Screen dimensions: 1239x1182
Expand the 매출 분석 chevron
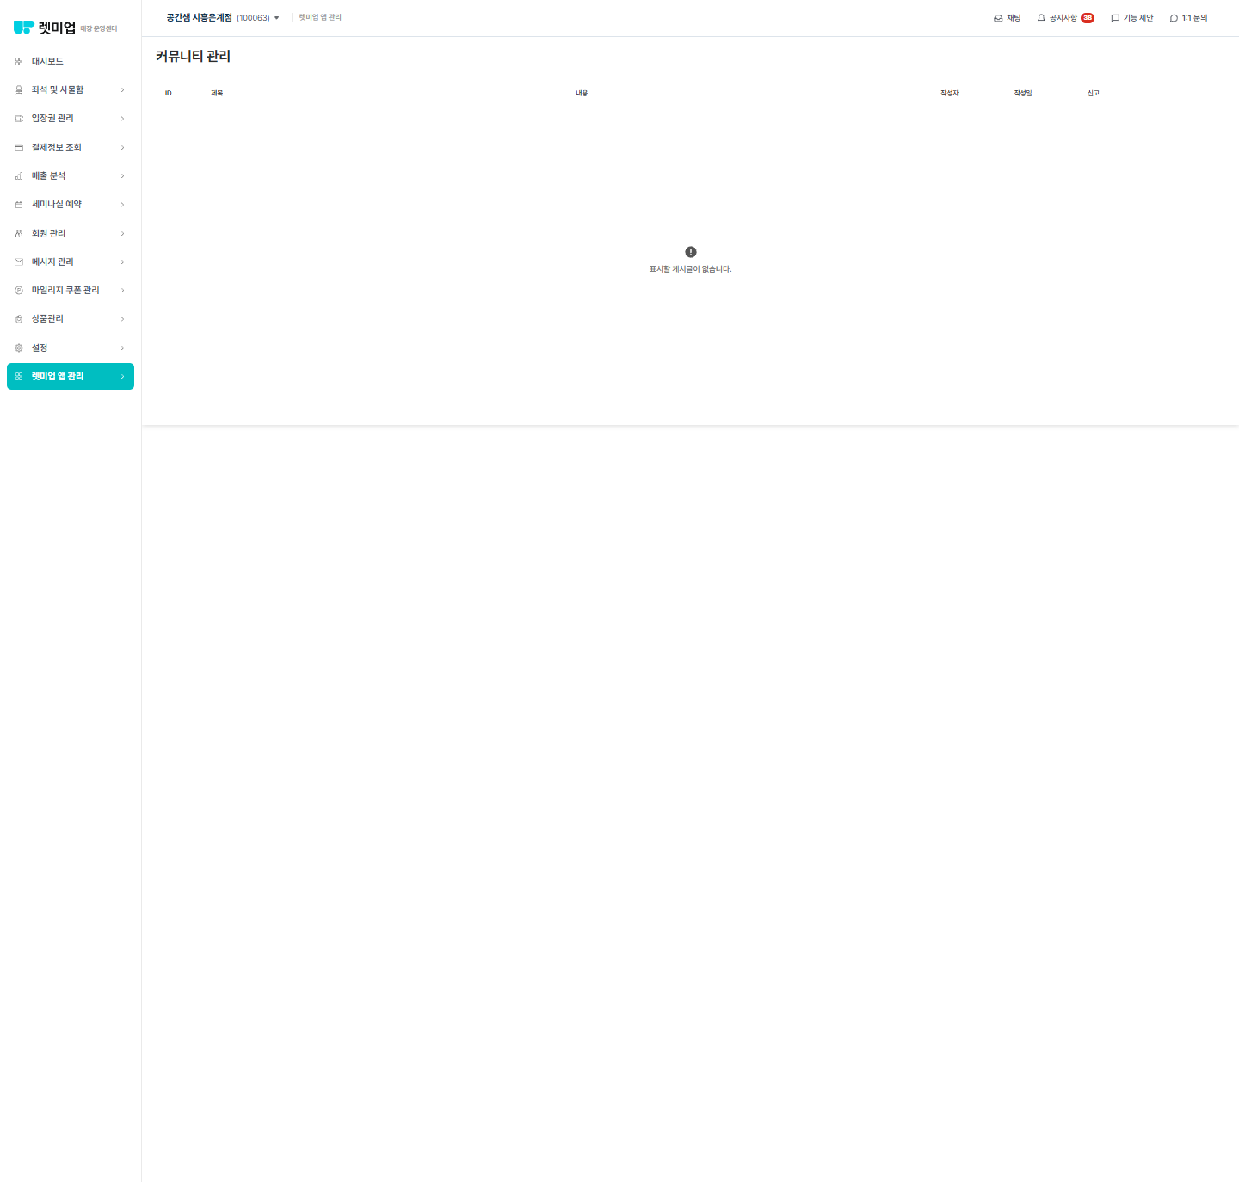coord(122,175)
